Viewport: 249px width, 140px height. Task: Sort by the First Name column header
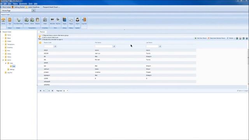pos(98,42)
